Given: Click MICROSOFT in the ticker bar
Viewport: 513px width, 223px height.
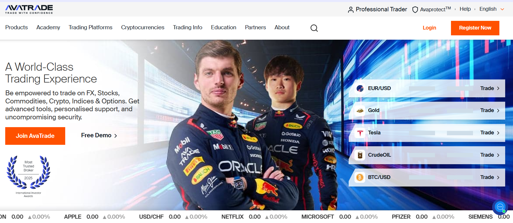Looking at the screenshot, I should coord(318,217).
